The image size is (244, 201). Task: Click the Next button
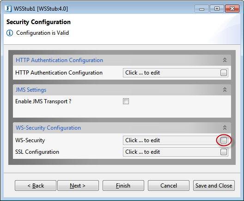click(x=78, y=186)
